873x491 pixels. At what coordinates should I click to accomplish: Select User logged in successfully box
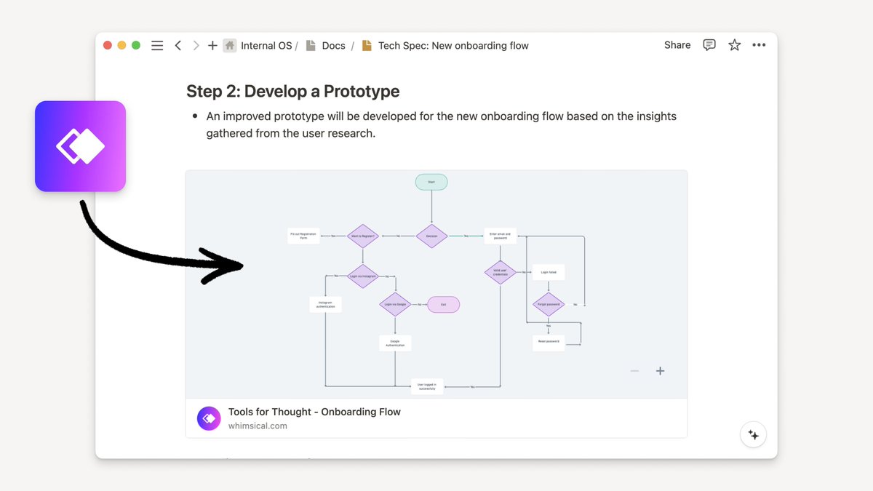click(x=426, y=386)
